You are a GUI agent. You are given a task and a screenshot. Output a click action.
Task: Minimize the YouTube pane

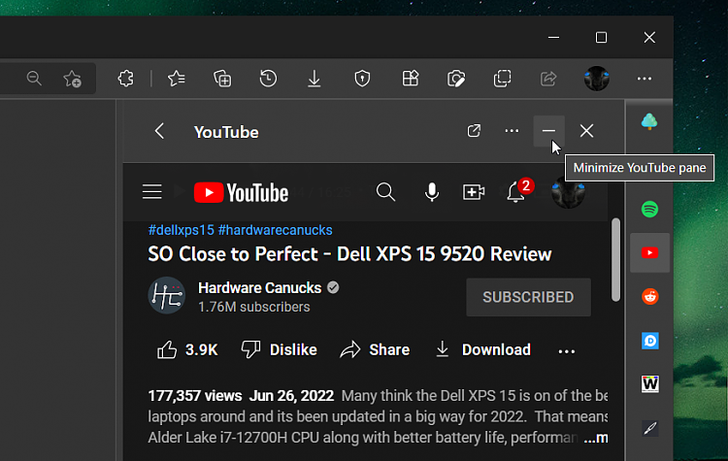(x=548, y=131)
